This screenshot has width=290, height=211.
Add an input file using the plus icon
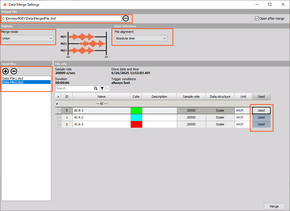pyautogui.click(x=5, y=71)
